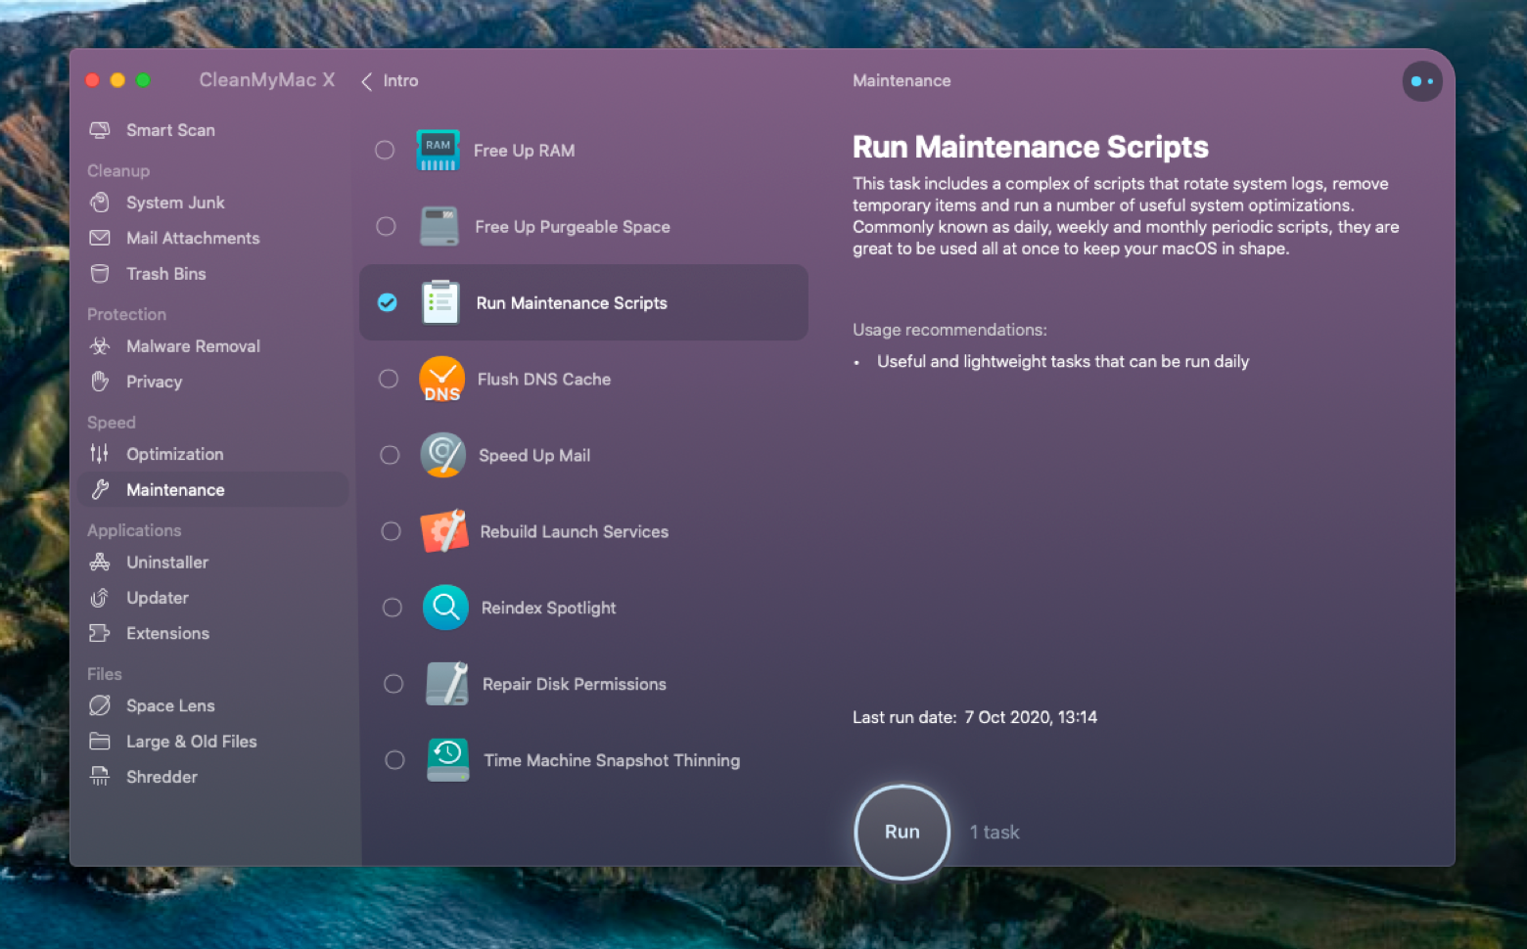1527x949 pixels.
Task: Select the Free Up Purgeable Space radio button
Action: click(x=386, y=226)
